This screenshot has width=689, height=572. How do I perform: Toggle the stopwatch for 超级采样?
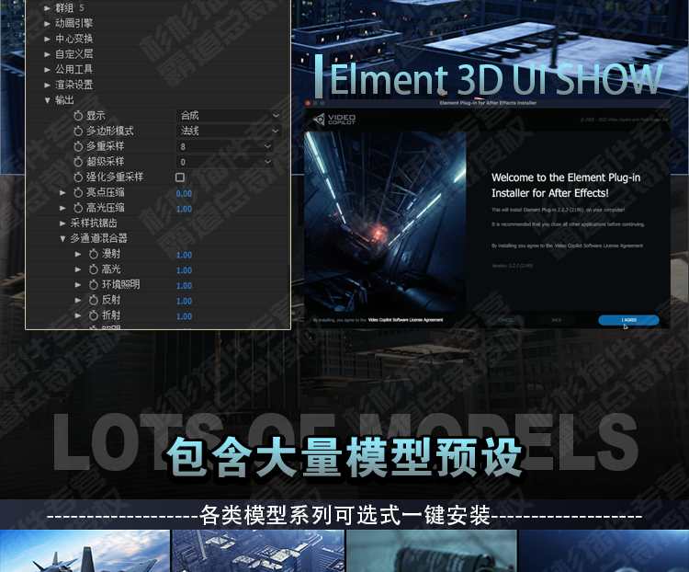coord(78,162)
